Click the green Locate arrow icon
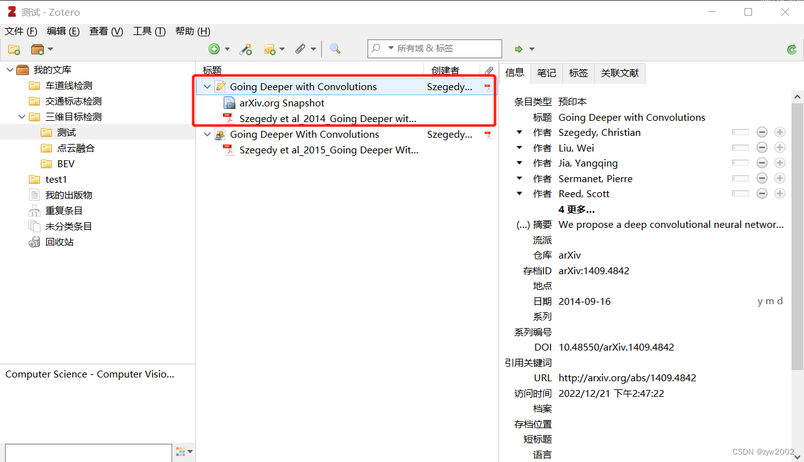The width and height of the screenshot is (804, 462). pyautogui.click(x=518, y=49)
